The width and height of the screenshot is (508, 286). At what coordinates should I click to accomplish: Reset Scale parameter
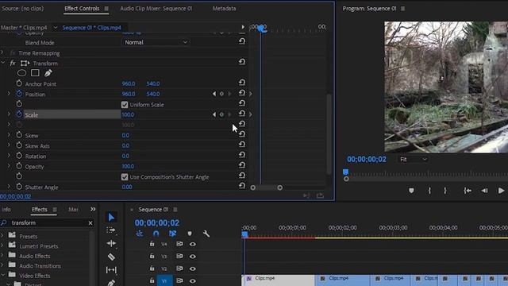(241, 113)
